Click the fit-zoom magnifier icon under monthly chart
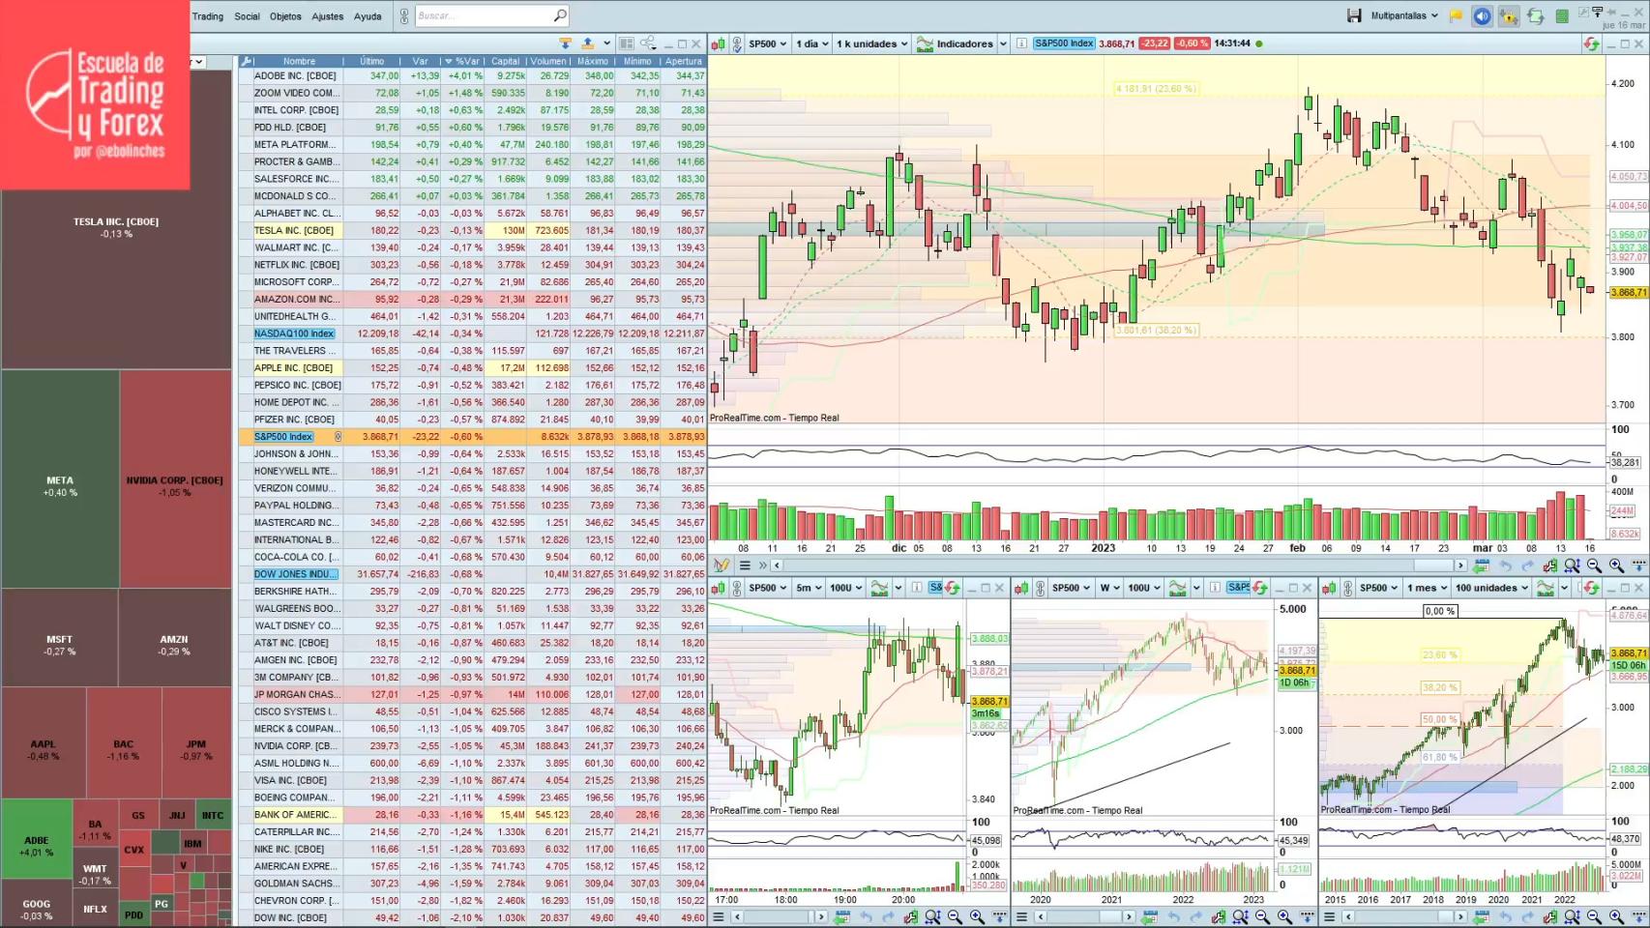Screen dimensions: 1650x928 pos(1572,916)
